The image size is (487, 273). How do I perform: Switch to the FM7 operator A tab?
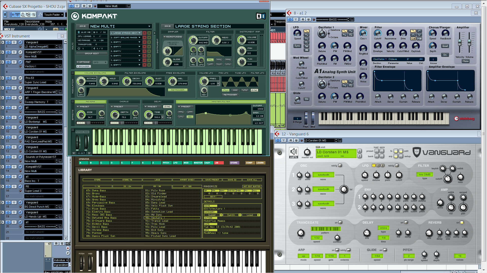[84, 163]
